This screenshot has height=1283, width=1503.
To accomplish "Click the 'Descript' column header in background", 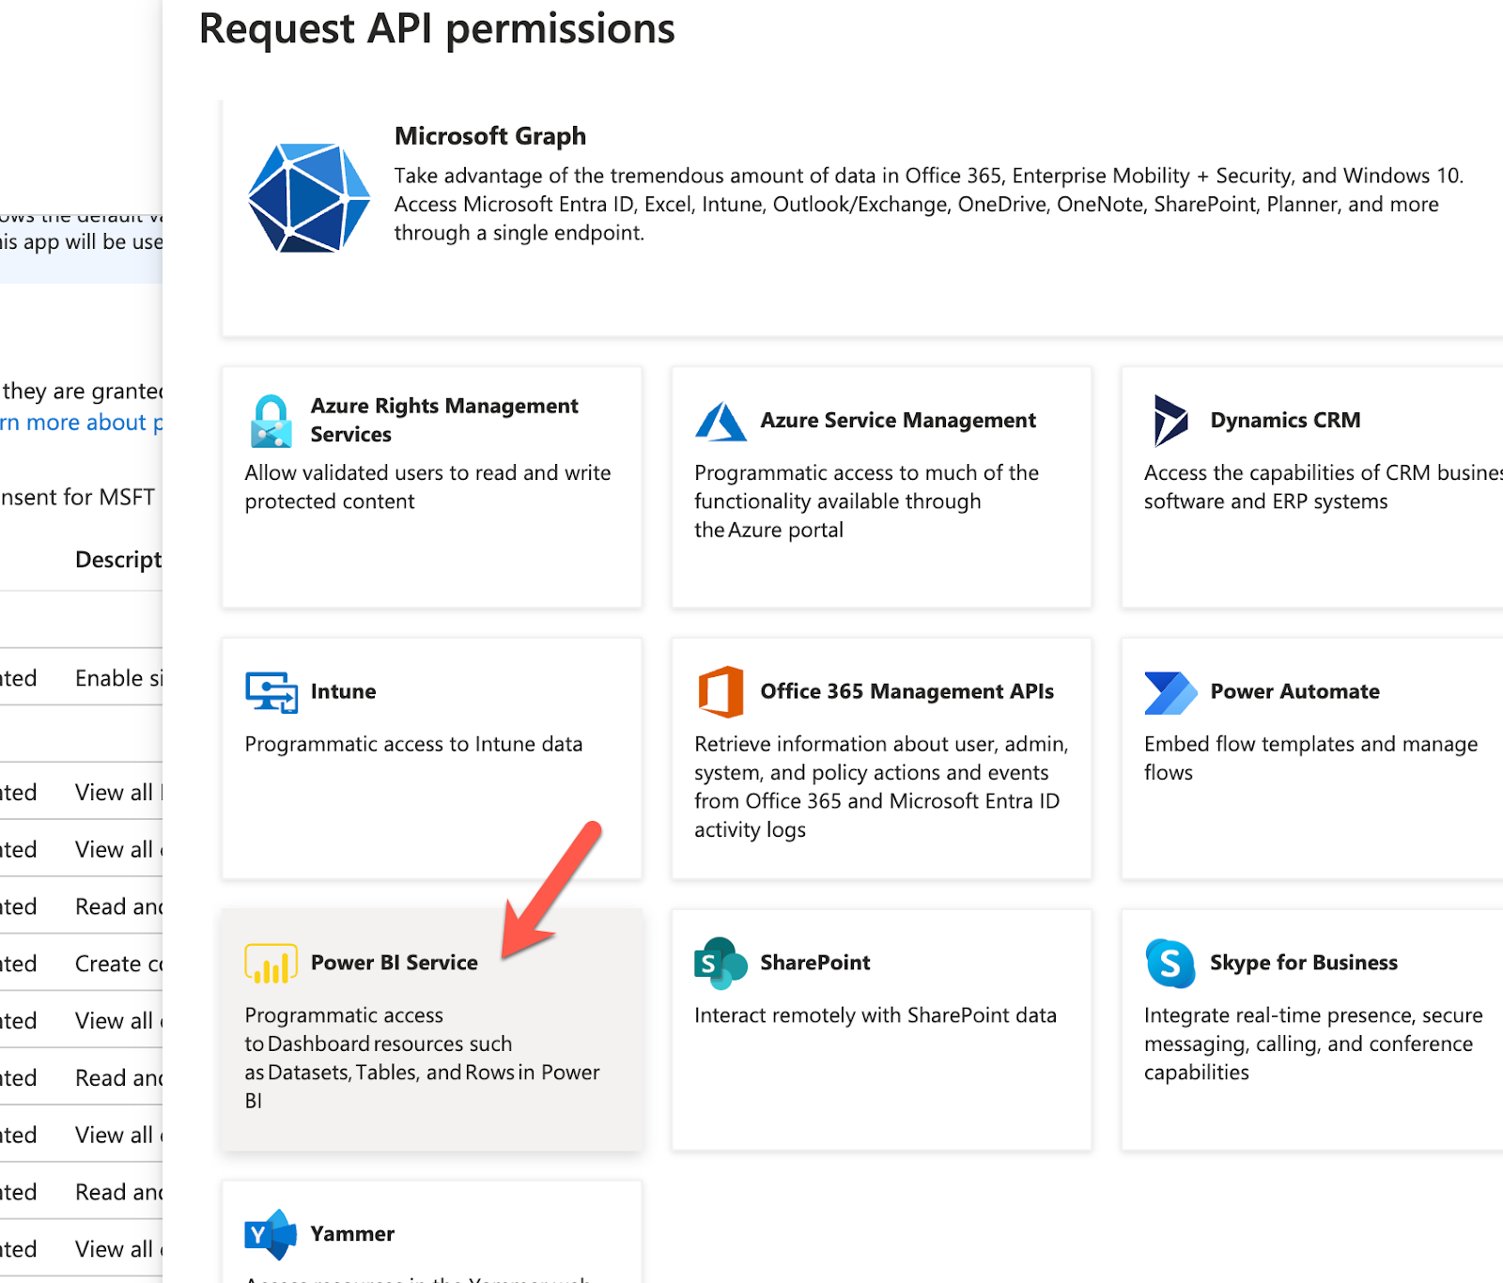I will 118,560.
